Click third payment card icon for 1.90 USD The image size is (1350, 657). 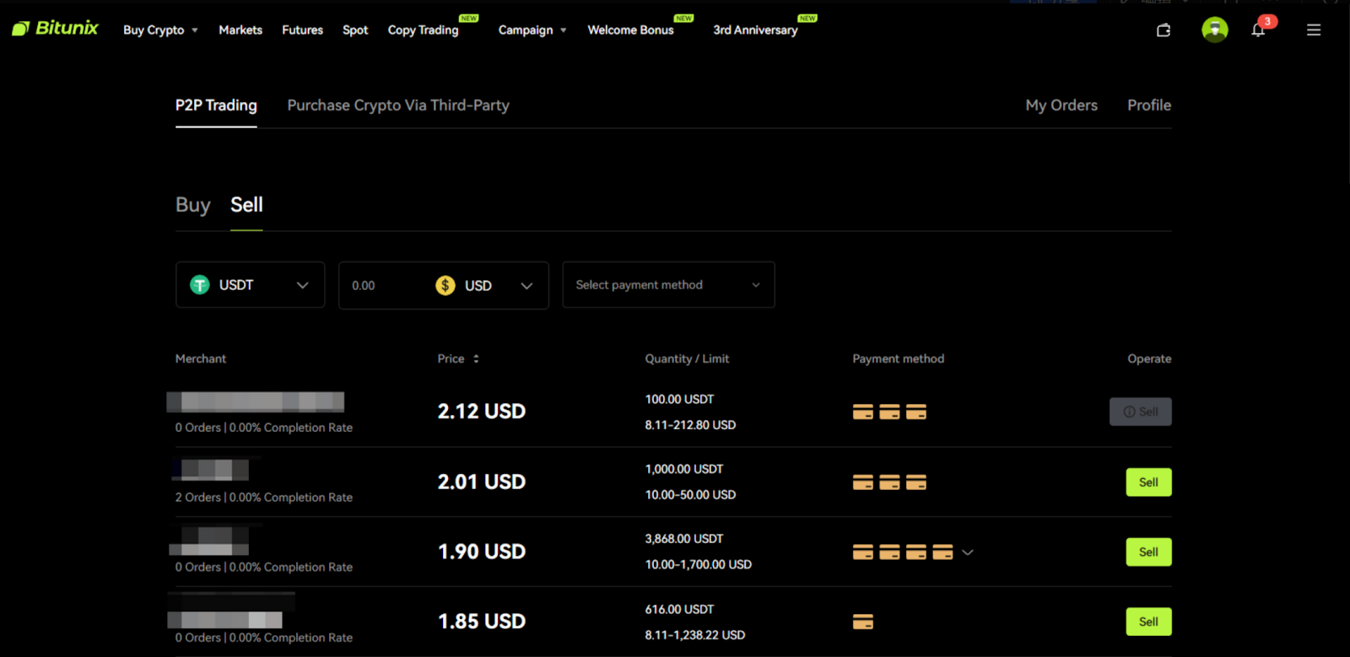[x=916, y=552]
